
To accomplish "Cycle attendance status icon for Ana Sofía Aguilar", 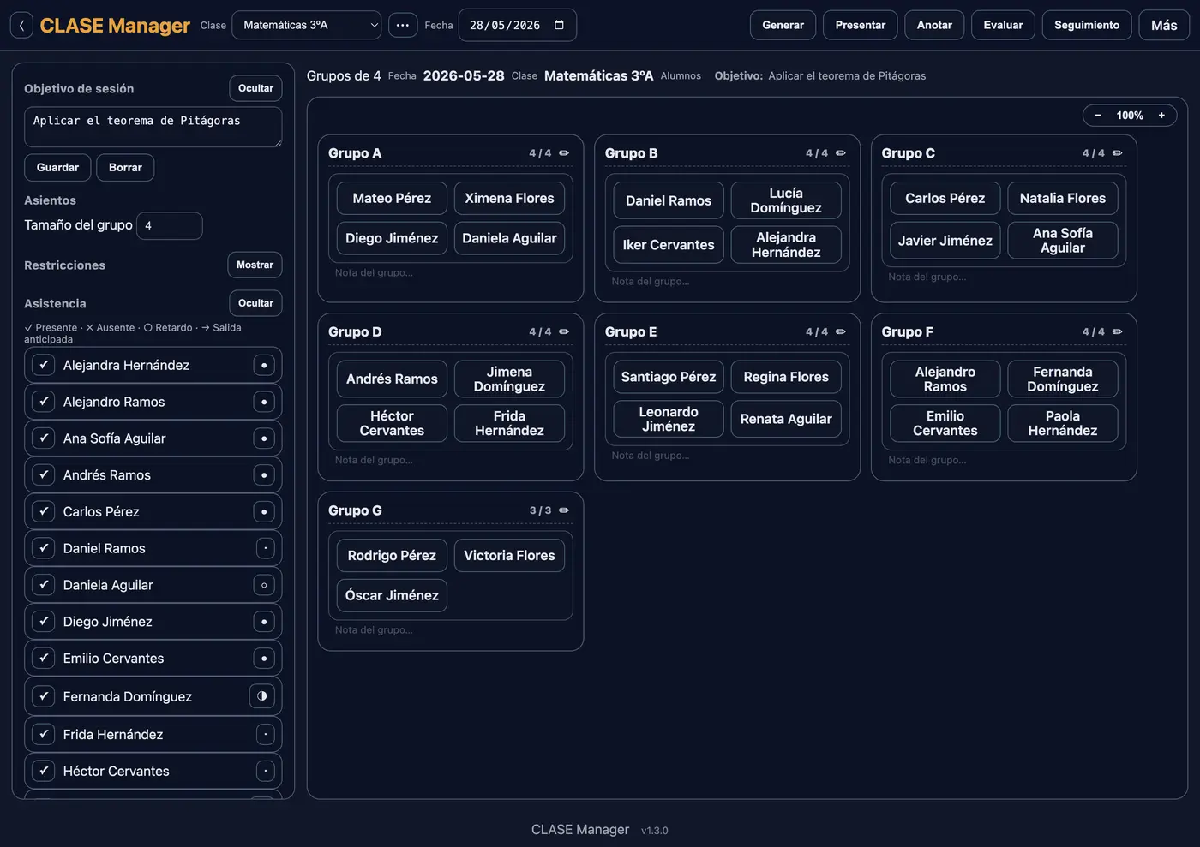I will click(x=264, y=438).
